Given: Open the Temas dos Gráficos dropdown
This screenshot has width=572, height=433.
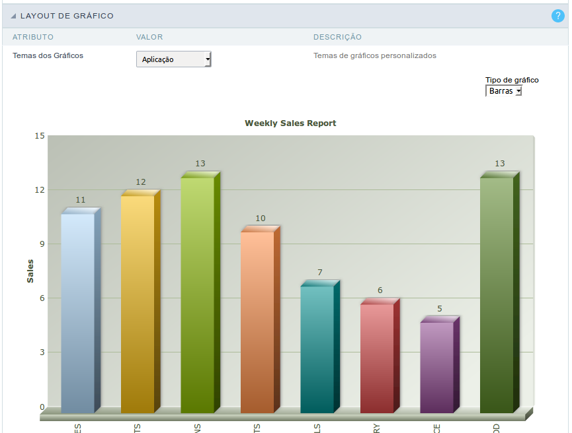Looking at the screenshot, I should click(174, 59).
